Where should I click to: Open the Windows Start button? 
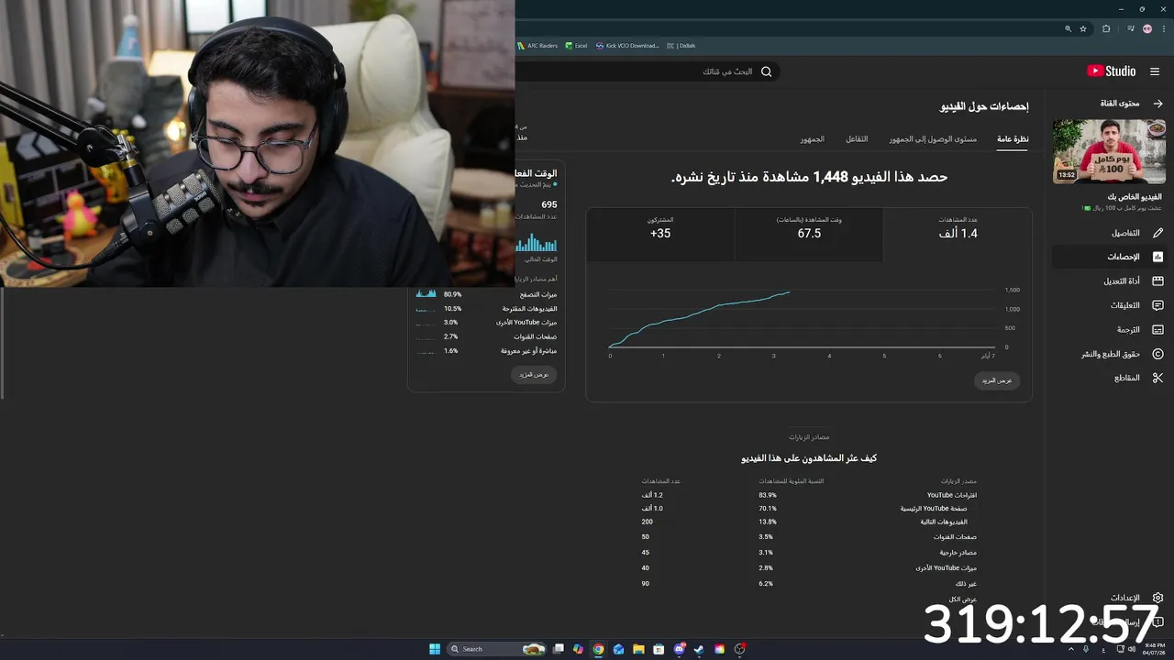tap(435, 649)
